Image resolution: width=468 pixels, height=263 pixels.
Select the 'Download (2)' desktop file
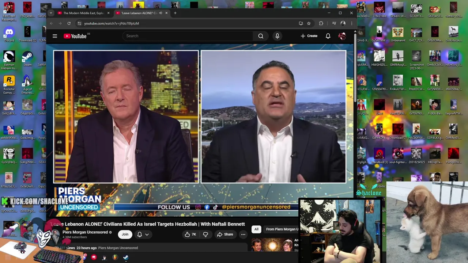[27, 35]
